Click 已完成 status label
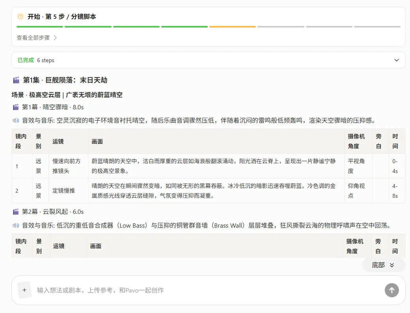This screenshot has width=410, height=313. coord(26,60)
